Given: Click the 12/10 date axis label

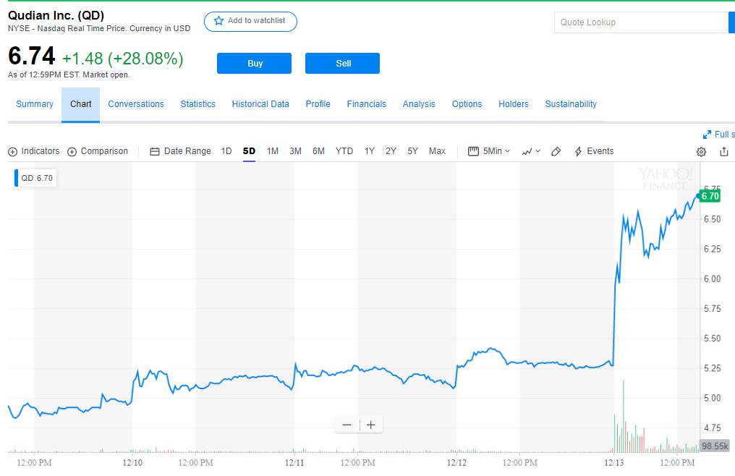Looking at the screenshot, I should click(132, 463).
